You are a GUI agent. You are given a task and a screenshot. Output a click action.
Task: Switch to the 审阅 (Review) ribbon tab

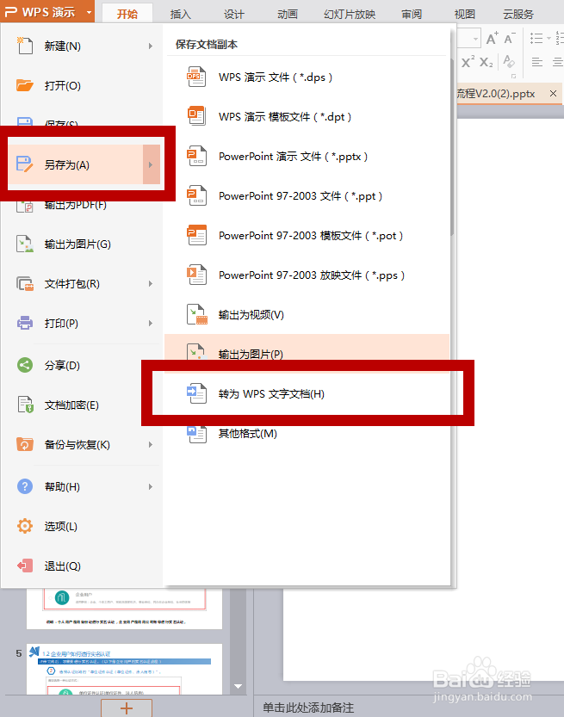coord(412,14)
